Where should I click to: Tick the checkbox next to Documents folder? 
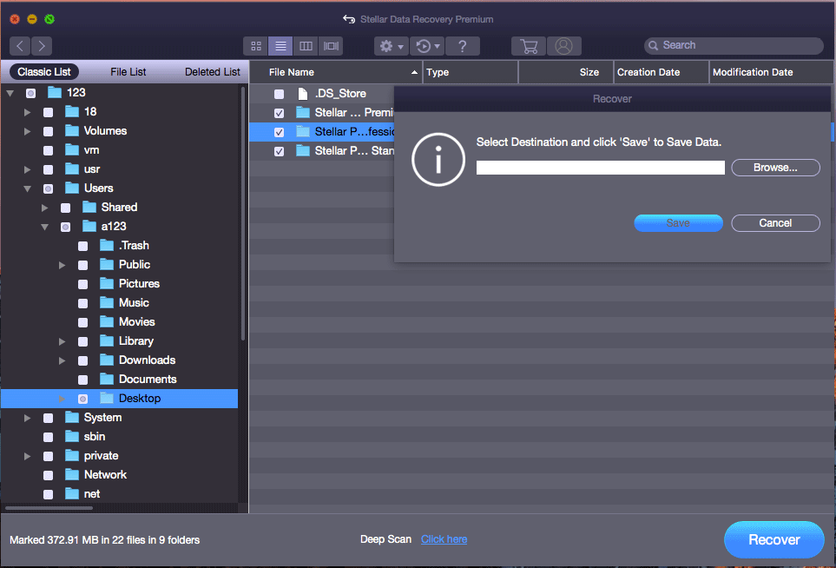(82, 380)
